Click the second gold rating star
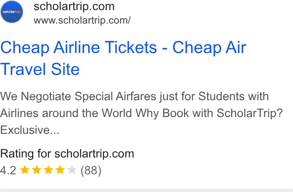Image resolution: width=293 pixels, height=192 pixels. point(37,170)
